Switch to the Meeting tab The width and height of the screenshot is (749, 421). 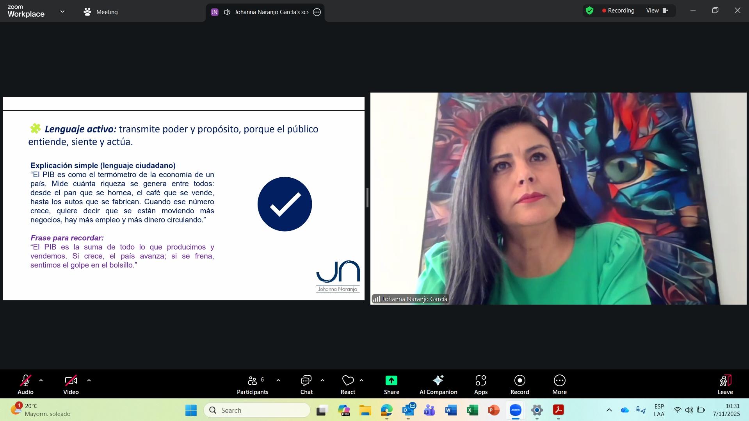point(101,12)
